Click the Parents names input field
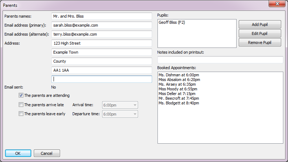 (101, 16)
